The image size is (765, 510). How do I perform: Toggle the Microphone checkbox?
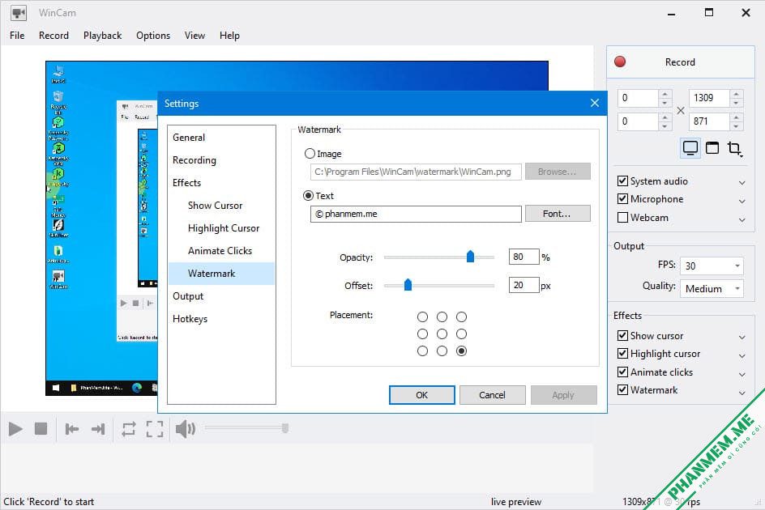point(622,199)
